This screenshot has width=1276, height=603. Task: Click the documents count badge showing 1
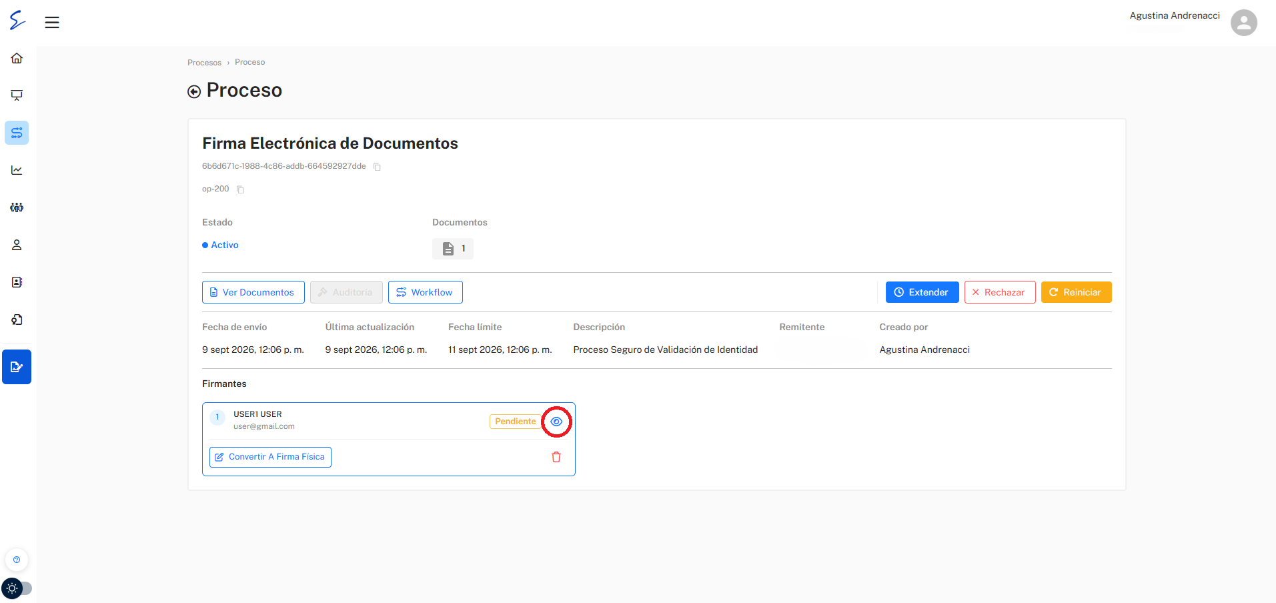(x=453, y=248)
